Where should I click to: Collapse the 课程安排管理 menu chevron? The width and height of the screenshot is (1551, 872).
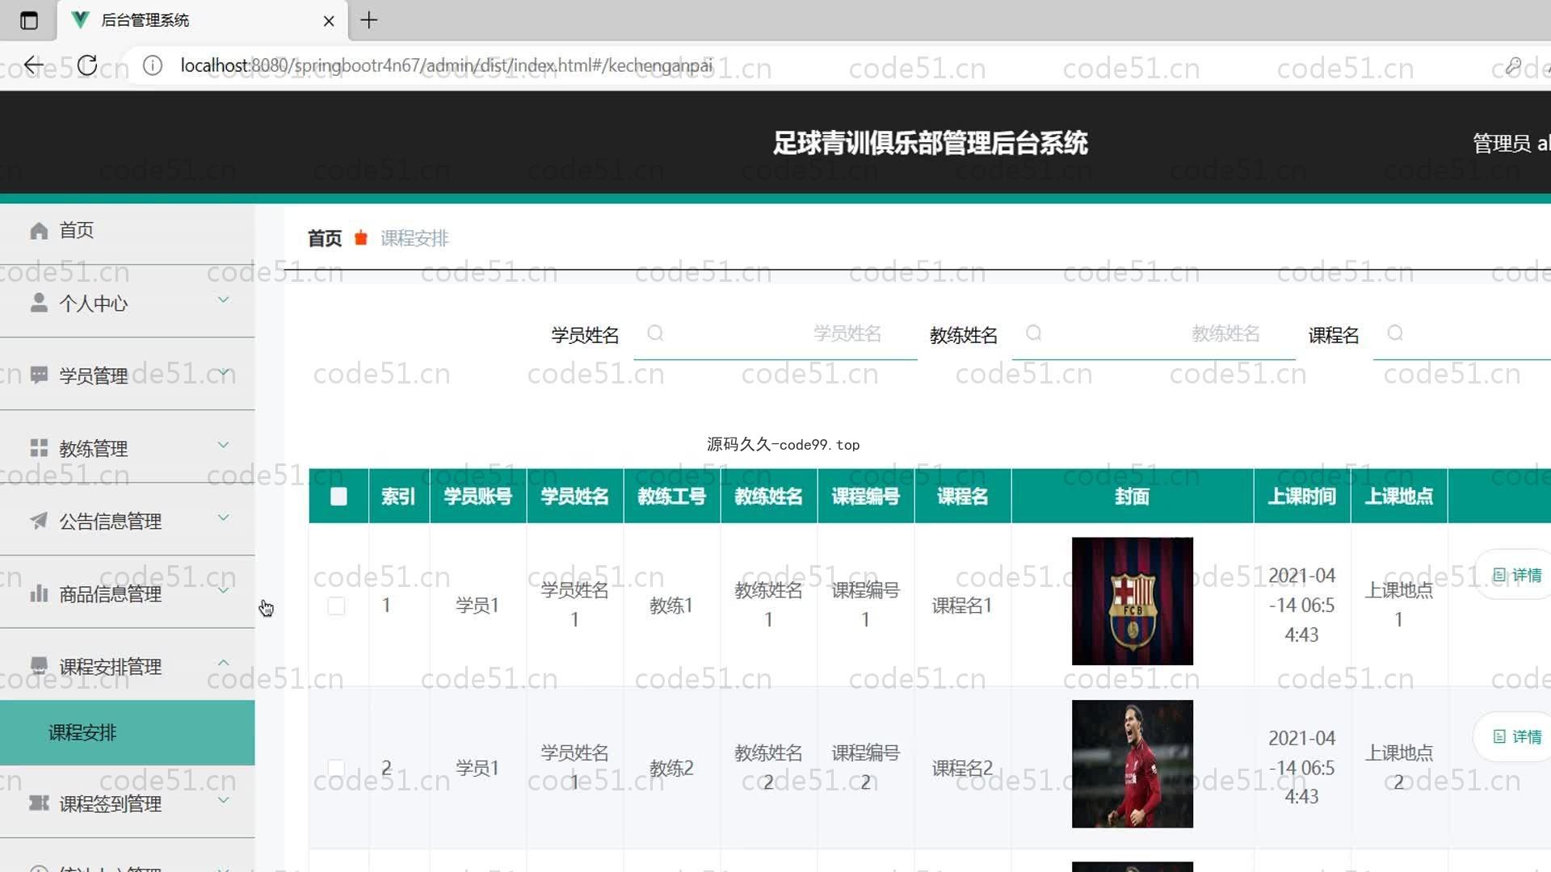[x=224, y=663]
